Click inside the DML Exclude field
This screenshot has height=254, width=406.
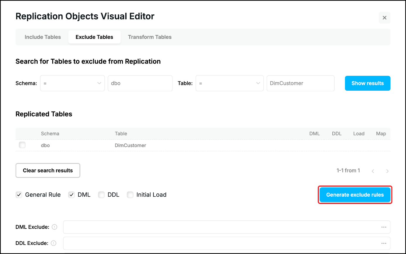point(226,227)
